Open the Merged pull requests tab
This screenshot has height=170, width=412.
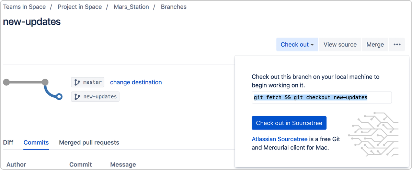pyautogui.click(x=89, y=142)
